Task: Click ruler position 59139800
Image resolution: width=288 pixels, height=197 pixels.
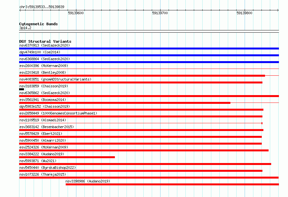Action: 244,13
